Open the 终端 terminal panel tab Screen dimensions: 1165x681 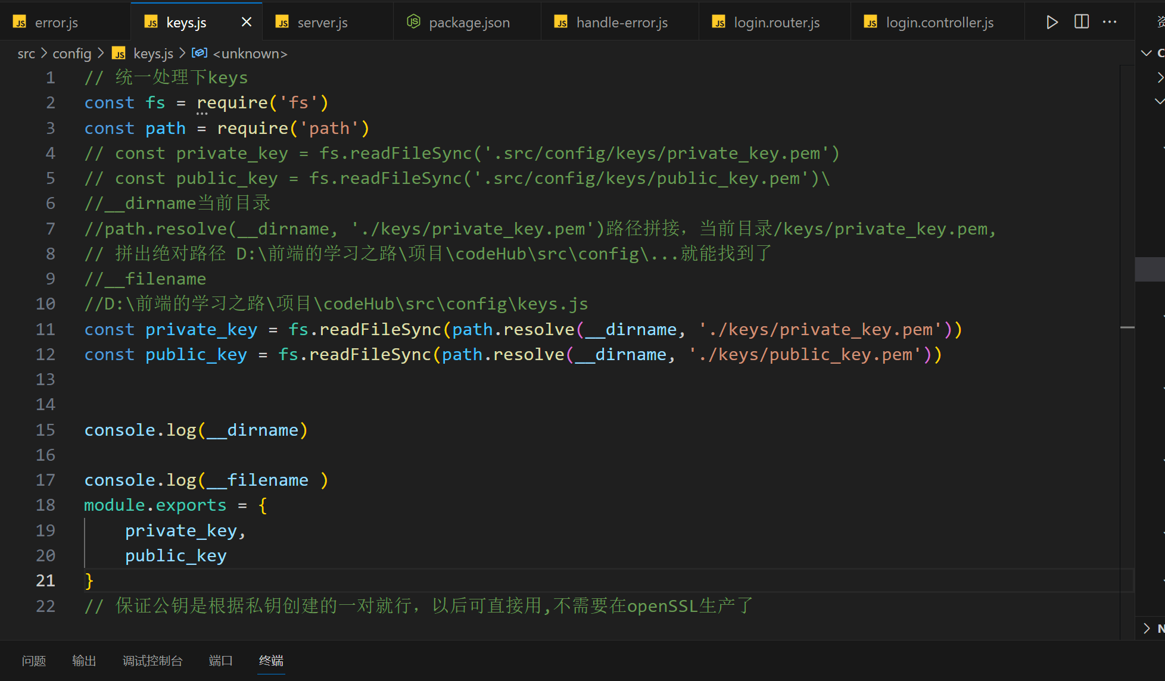tap(271, 660)
